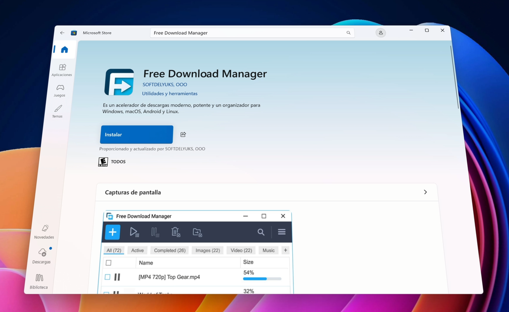Open Biblioteca in the sidebar
This screenshot has width=509, height=312.
(39, 281)
